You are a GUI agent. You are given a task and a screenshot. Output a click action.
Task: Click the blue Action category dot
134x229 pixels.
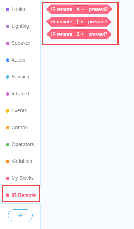click(x=8, y=60)
